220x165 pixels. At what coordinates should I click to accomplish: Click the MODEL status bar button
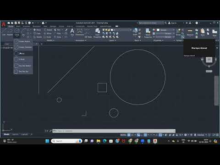pyautogui.click(x=123, y=135)
